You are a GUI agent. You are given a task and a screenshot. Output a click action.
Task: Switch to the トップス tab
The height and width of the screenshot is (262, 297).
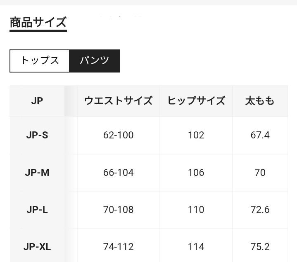point(39,61)
